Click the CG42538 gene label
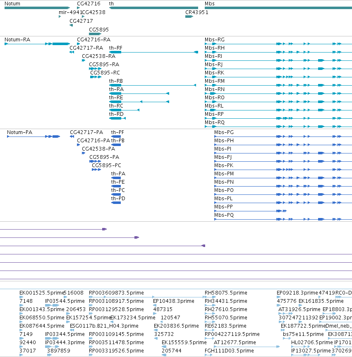 click(x=93, y=12)
